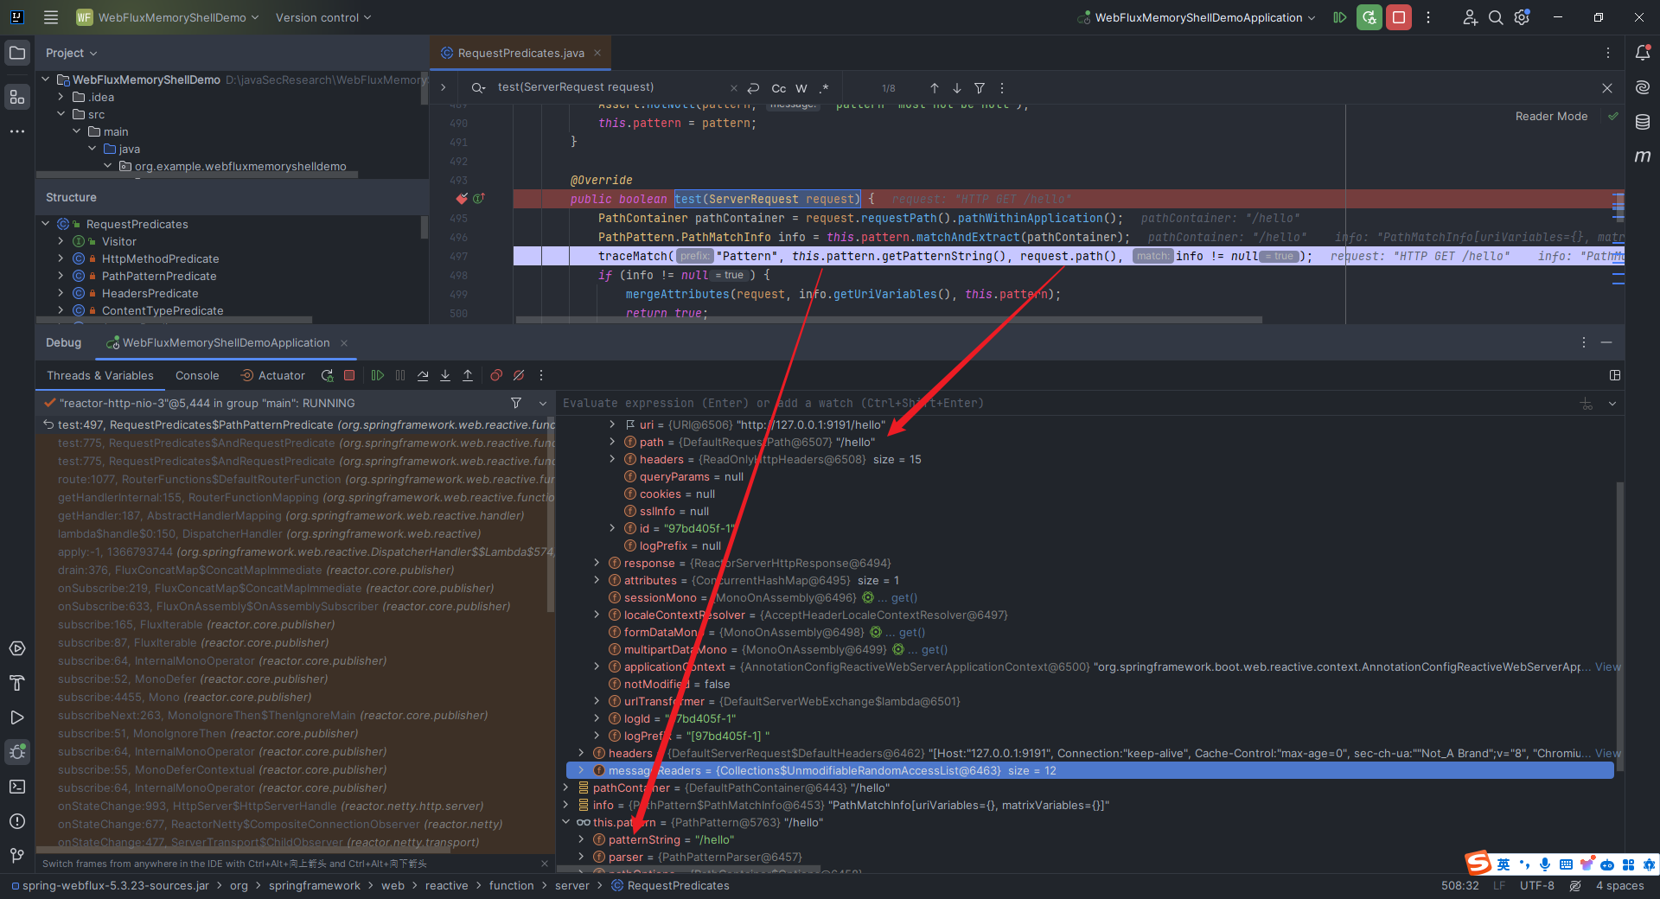Click Step Into in debugger toolbar
This screenshot has height=899, width=1660.
445,375
